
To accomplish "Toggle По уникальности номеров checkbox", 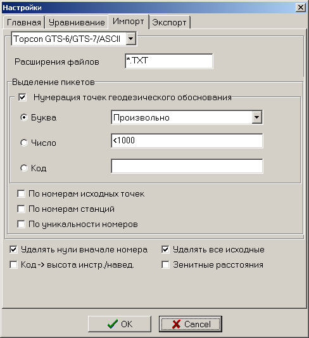I will (x=21, y=224).
